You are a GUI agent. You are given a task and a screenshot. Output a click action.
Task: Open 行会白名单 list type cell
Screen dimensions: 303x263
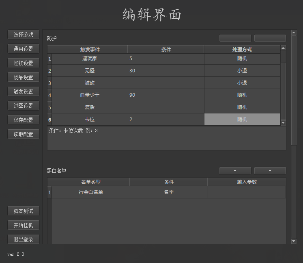(x=91, y=192)
